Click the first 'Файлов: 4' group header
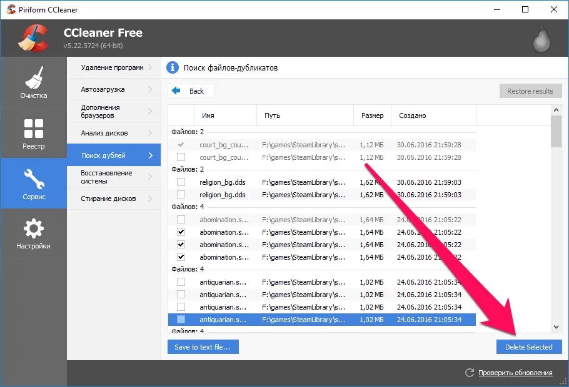Viewport: 569px width, 387px height. click(188, 207)
